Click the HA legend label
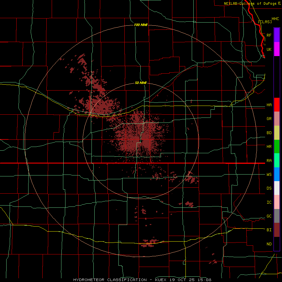282x282 pixels. 269,105
